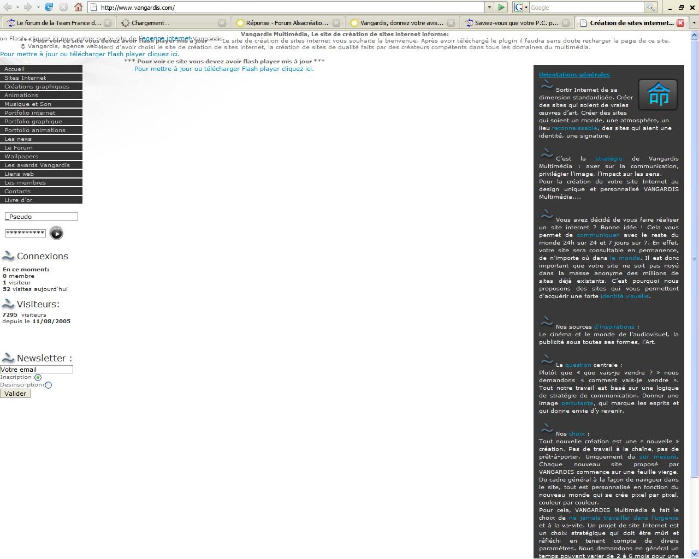Close the 'Chargement...' tab
Screen dimensions: 699x559
222,23
